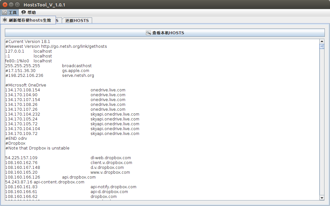Click IP '134.170.109.72'

coord(21,133)
